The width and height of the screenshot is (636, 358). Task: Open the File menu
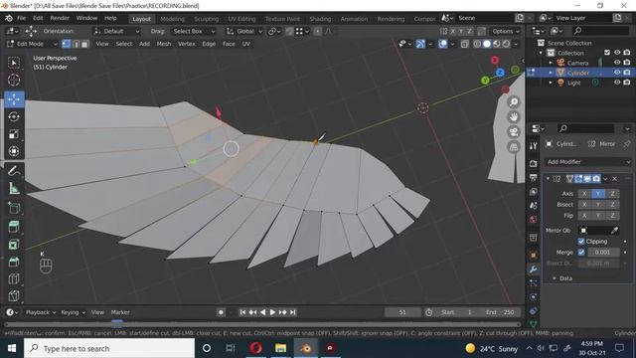[22, 18]
